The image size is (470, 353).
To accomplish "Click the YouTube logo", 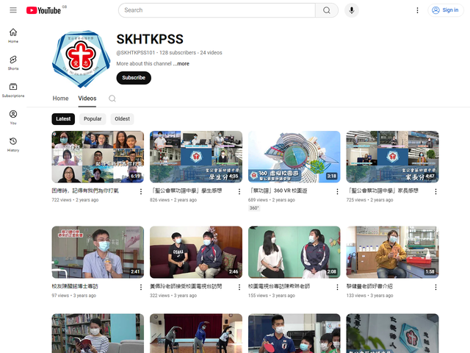I will [43, 10].
